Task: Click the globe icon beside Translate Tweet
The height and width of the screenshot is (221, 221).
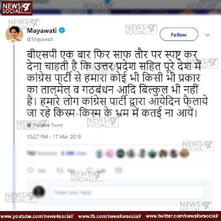Action: coord(29,125)
